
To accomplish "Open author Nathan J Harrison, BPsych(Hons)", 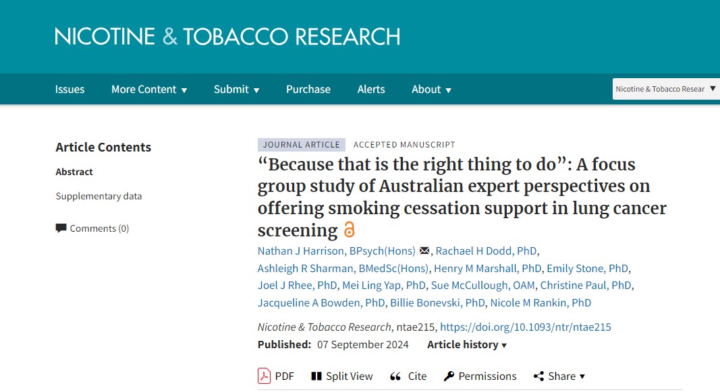I will 336,251.
